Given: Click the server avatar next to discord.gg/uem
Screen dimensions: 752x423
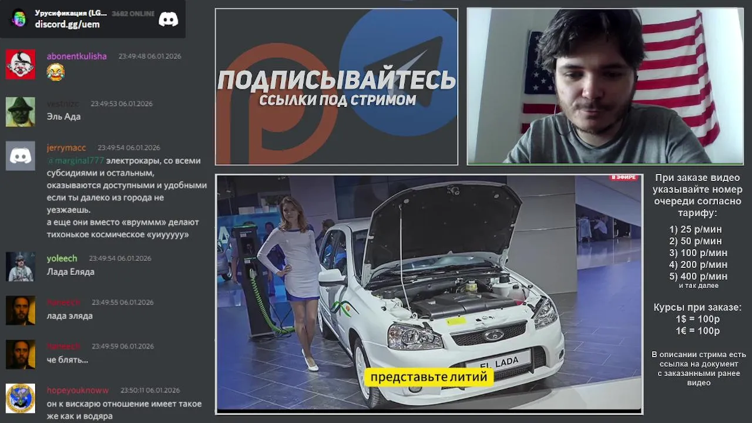Looking at the screenshot, I should click(19, 18).
